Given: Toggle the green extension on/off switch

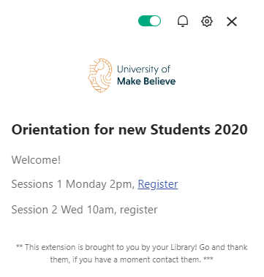Looking at the screenshot, I should [x=149, y=21].
